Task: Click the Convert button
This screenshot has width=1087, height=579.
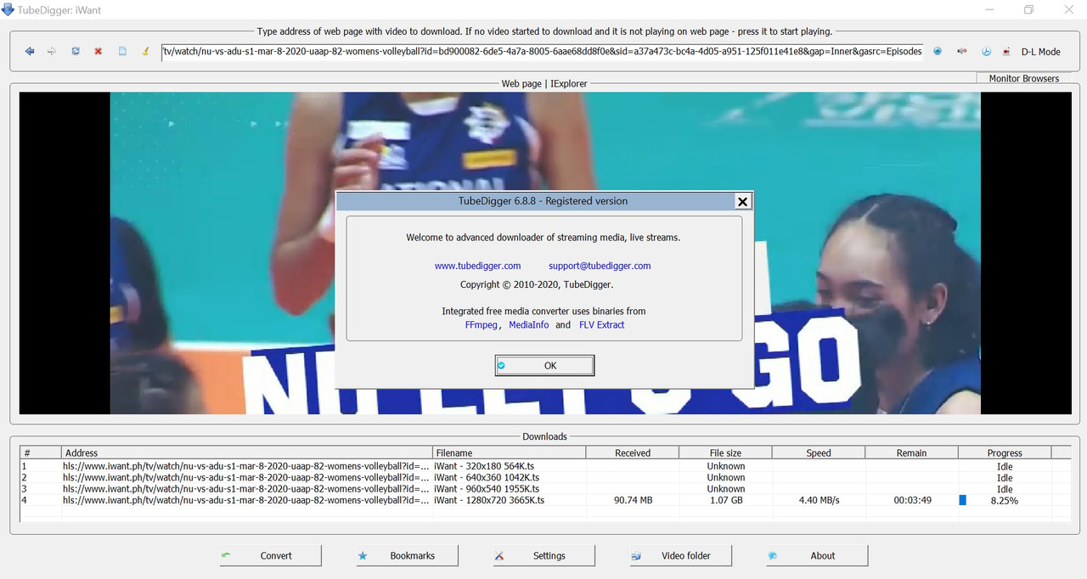Action: point(271,556)
